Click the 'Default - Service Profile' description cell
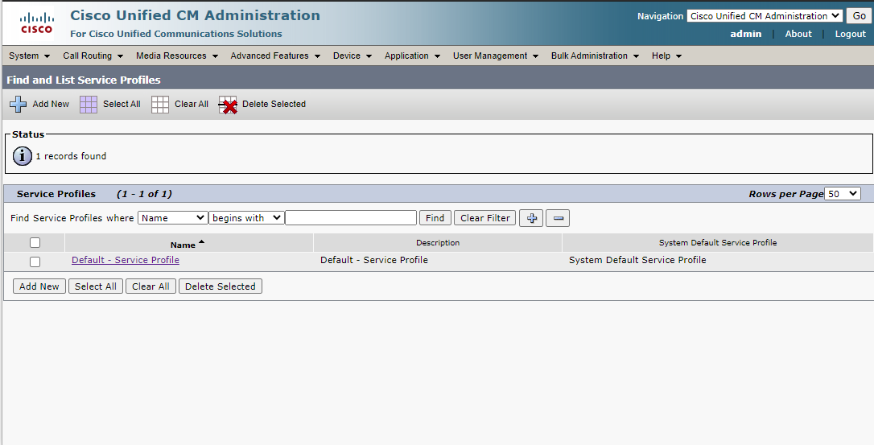 pos(374,260)
